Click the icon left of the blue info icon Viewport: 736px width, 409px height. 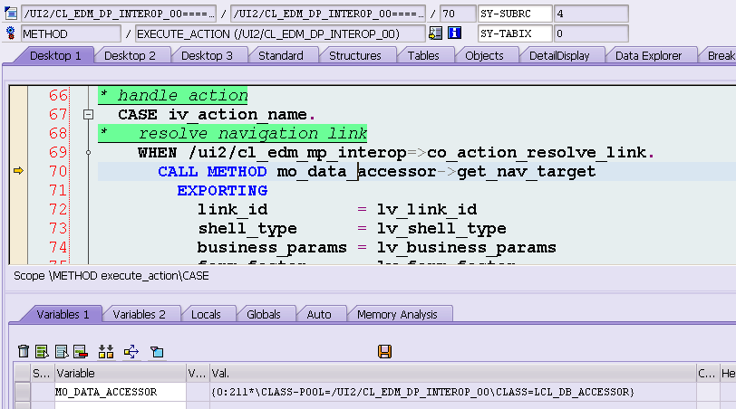436,33
